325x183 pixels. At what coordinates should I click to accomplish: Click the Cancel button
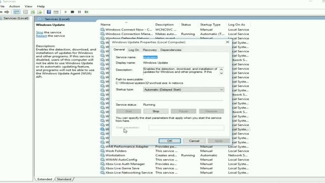(194, 141)
